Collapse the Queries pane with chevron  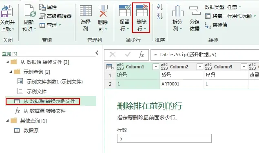pyautogui.click(x=97, y=53)
